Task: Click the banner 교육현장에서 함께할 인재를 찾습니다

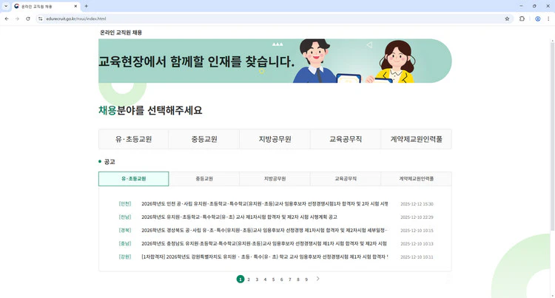Action: (x=275, y=61)
